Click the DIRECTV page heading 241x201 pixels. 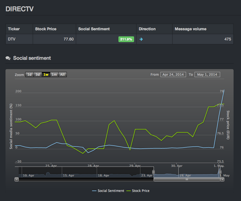point(20,9)
